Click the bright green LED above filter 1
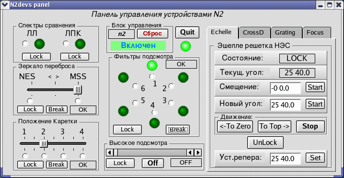This screenshot has width=344, height=178. (152, 65)
